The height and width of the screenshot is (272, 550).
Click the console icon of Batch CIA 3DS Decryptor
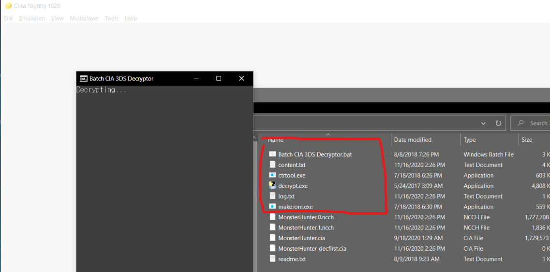click(x=84, y=78)
